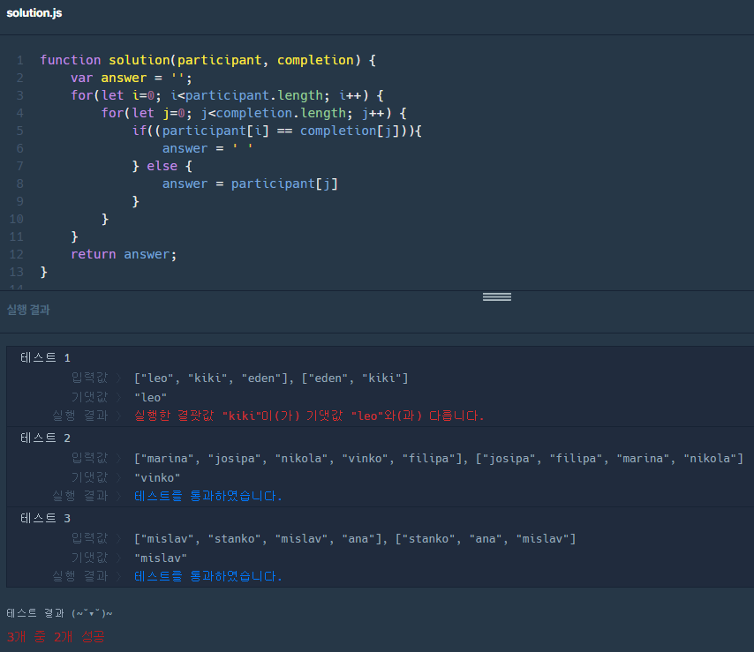Screen dimensions: 754x652
Task: Click 테스트 3 blue passed message
Action: click(x=208, y=576)
